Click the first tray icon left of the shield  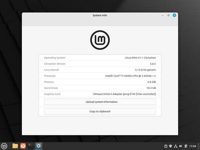click(x=166, y=146)
